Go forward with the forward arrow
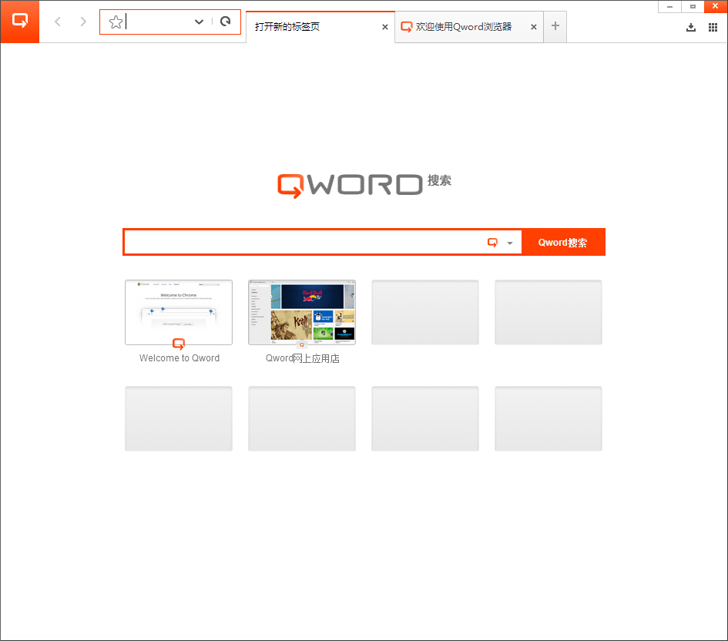Viewport: 728px width, 641px height. pyautogui.click(x=83, y=22)
